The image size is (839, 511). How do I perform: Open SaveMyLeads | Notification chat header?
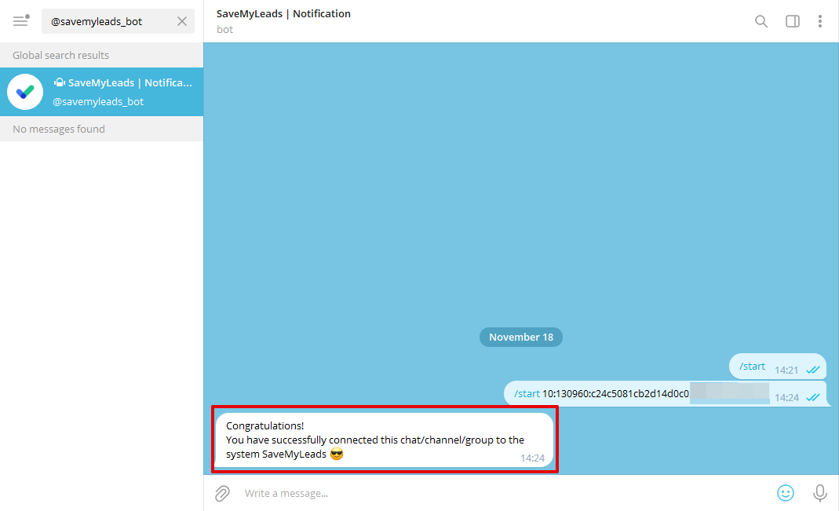(x=283, y=14)
